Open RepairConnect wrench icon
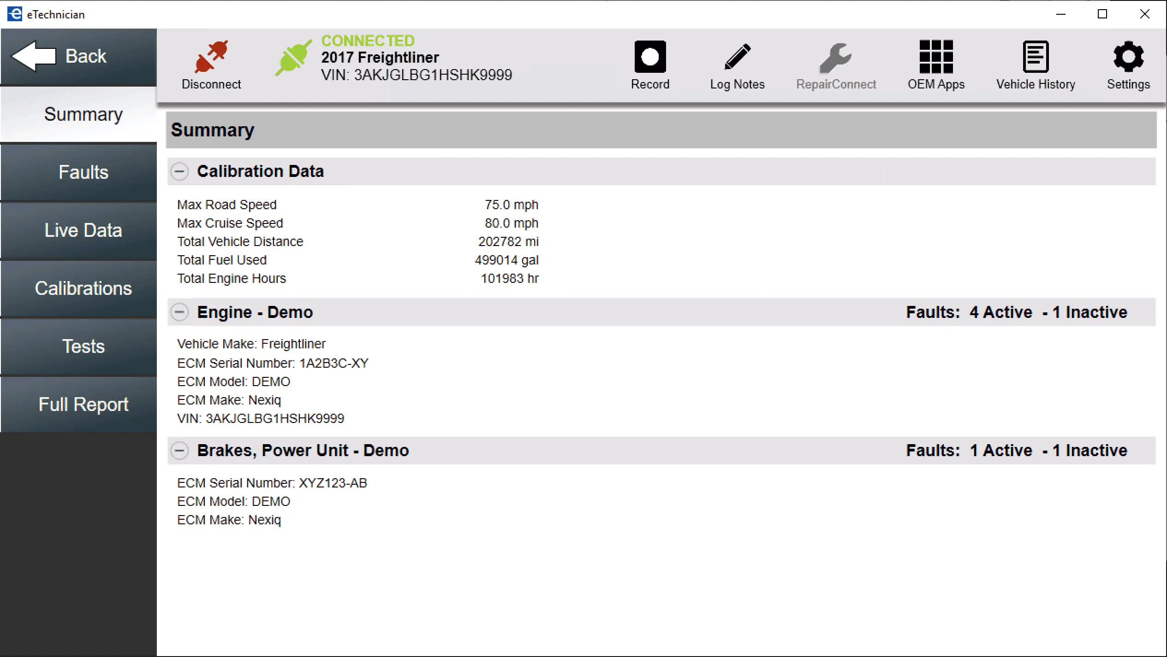The width and height of the screenshot is (1167, 657). (x=835, y=58)
